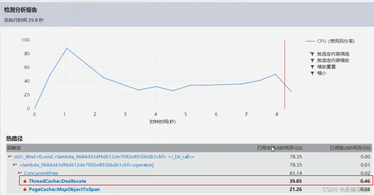
Task: Click the hot path icon beside ConcurrentFree
Action: tap(20, 173)
